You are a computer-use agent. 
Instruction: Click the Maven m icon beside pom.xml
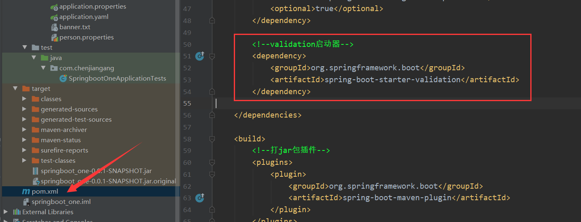[x=27, y=192]
